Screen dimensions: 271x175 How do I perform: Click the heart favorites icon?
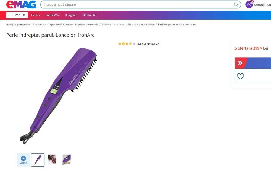(x=240, y=76)
